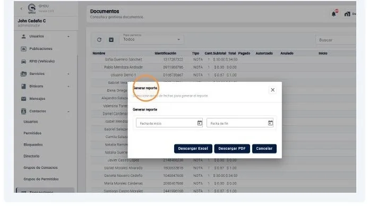Viewport: 369px width, 206px height.
Task: Select row Usuario Demo 1
Action: [x=224, y=75]
